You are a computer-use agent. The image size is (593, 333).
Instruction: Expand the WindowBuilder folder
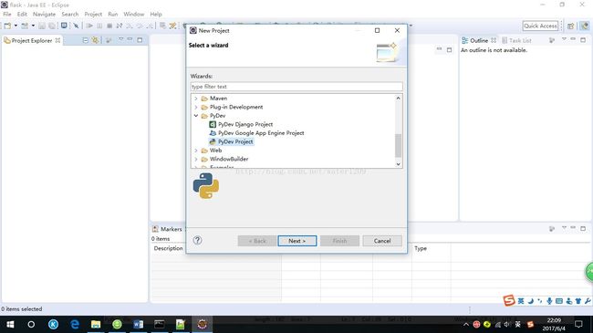[196, 160]
